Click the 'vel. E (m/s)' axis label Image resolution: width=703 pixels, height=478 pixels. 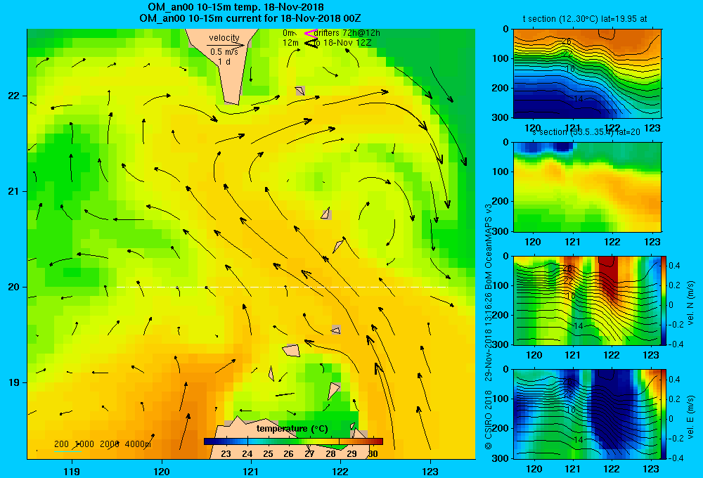point(690,417)
